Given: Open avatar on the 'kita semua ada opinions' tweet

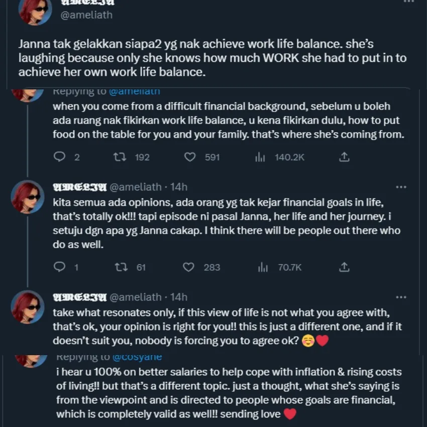Looking at the screenshot, I should (x=28, y=196).
